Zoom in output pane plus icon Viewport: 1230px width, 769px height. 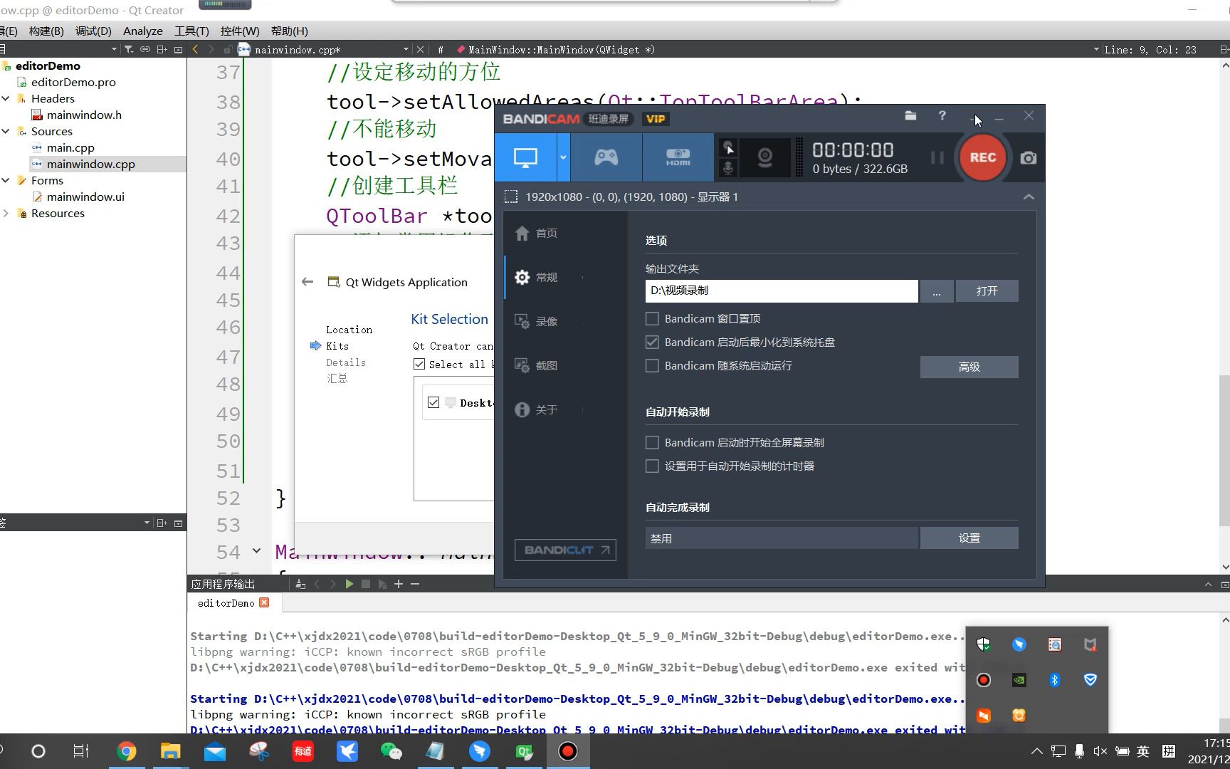click(x=399, y=584)
